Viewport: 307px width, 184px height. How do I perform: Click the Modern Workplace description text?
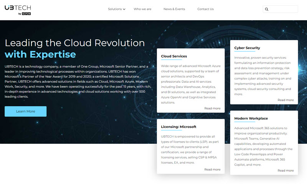coord(264,146)
